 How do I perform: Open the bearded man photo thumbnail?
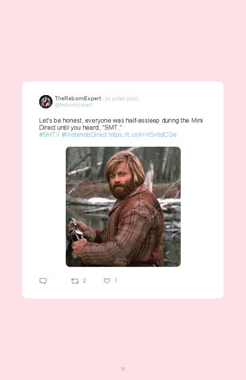[123, 207]
